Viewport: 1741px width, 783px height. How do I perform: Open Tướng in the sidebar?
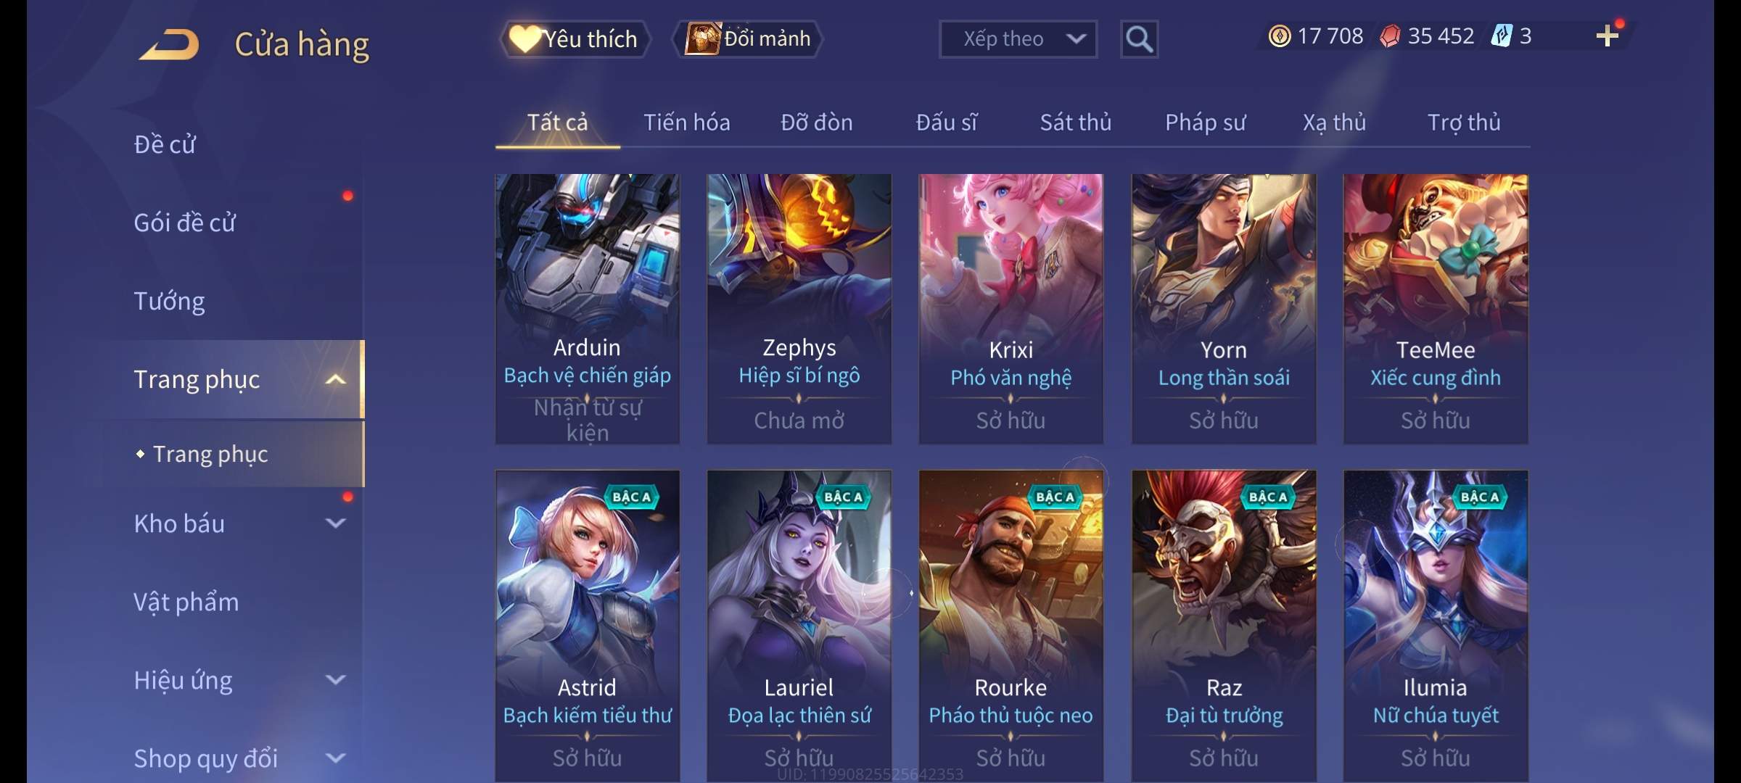(x=169, y=301)
